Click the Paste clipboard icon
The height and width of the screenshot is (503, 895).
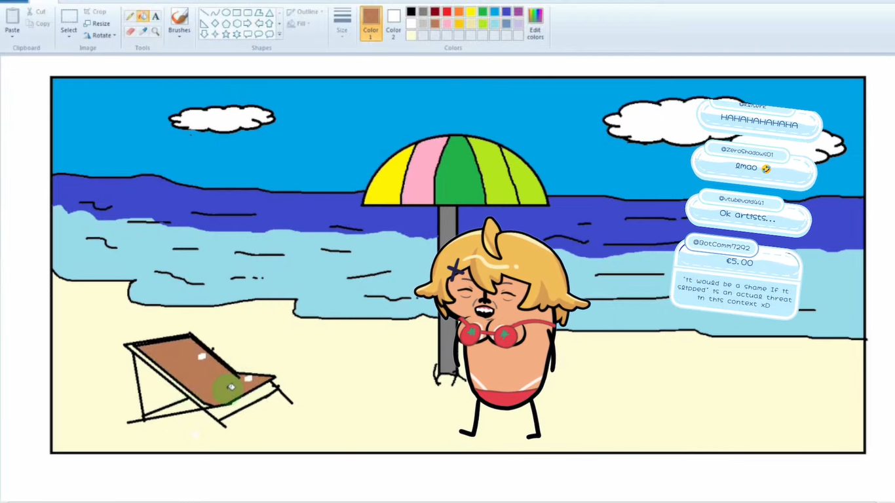click(x=12, y=16)
